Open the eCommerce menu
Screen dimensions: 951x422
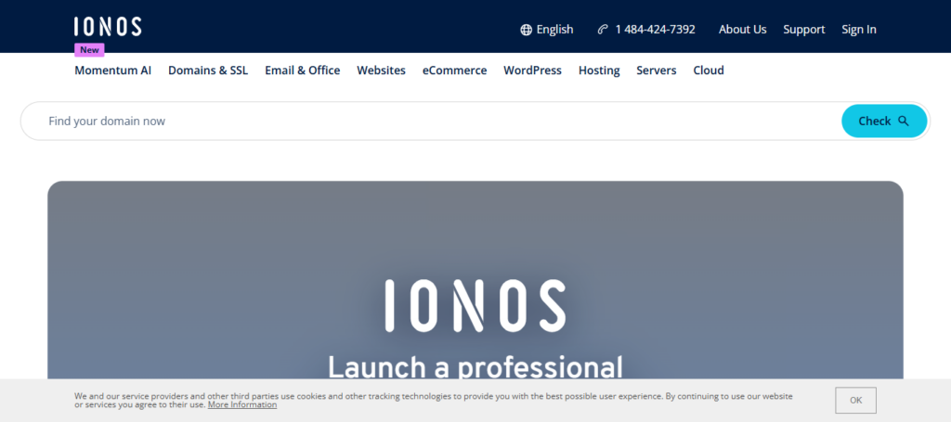coord(454,70)
